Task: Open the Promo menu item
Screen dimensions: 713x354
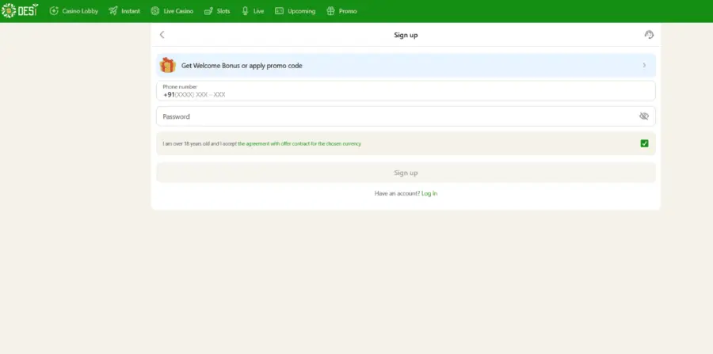Action: tap(342, 11)
